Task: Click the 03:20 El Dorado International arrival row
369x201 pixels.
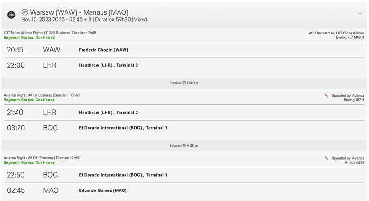Action: pyautogui.click(x=184, y=128)
